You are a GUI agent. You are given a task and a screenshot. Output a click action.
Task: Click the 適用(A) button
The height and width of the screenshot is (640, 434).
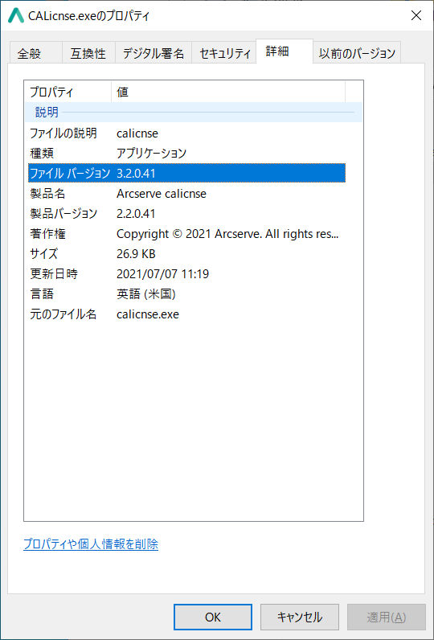387,617
